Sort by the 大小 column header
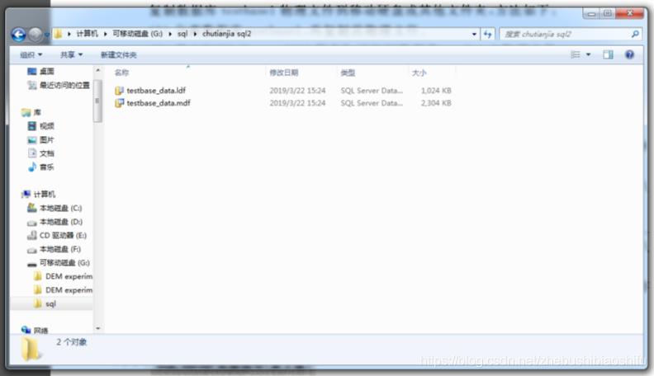The image size is (654, 376). click(x=419, y=73)
